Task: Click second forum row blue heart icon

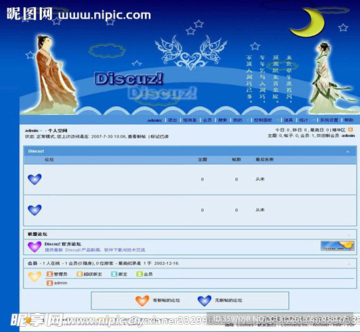Action: click(35, 210)
